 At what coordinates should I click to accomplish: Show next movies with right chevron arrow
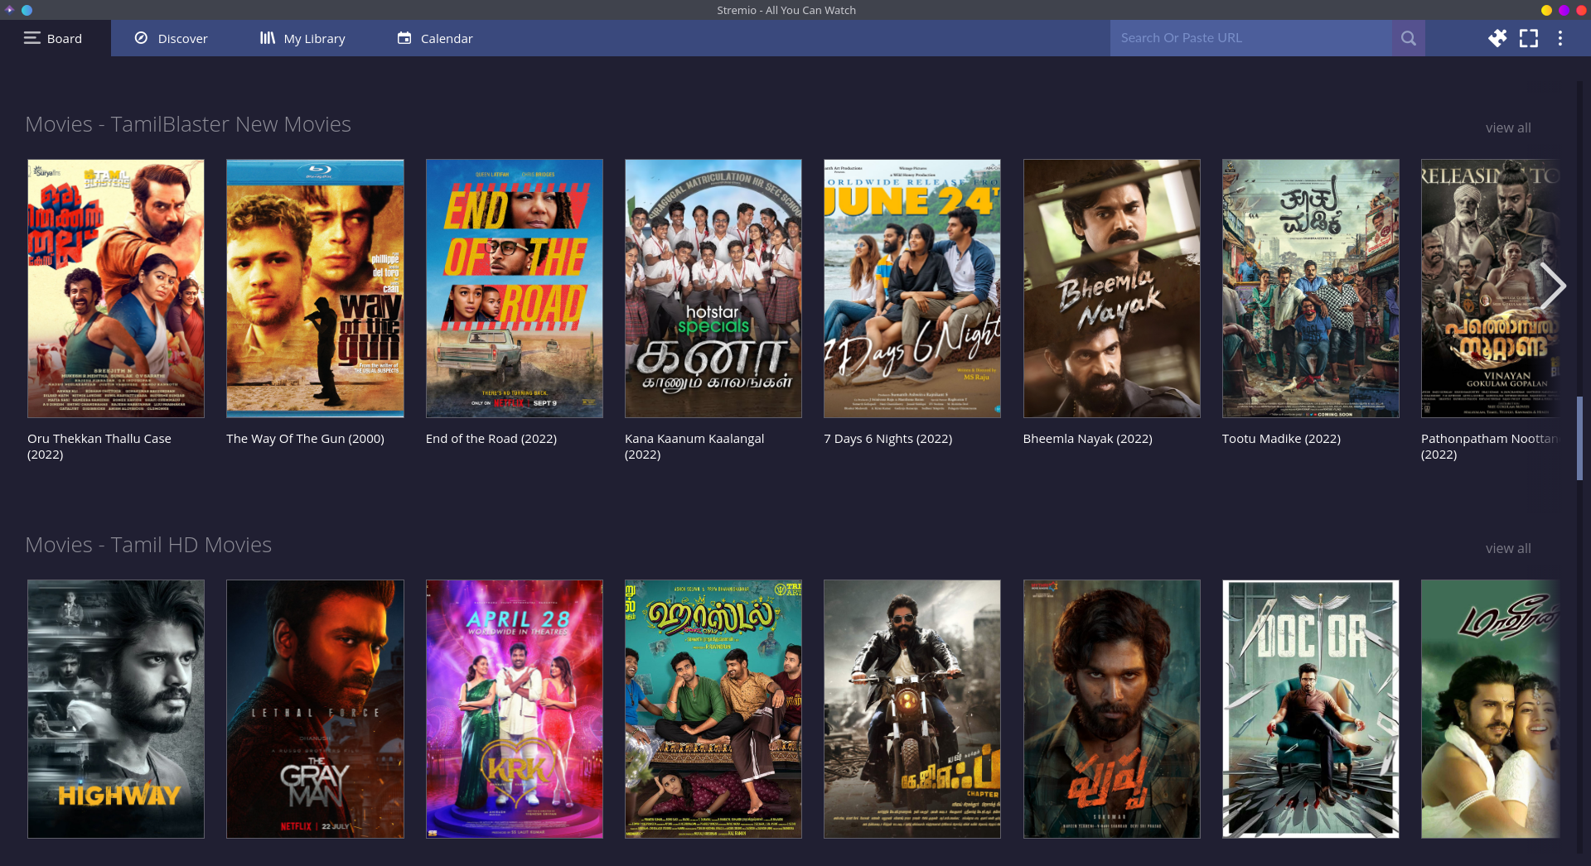(1552, 286)
